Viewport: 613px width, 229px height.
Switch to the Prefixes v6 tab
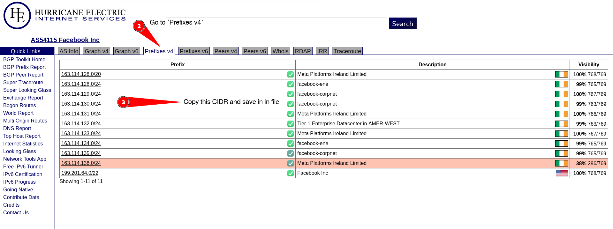[x=193, y=51]
